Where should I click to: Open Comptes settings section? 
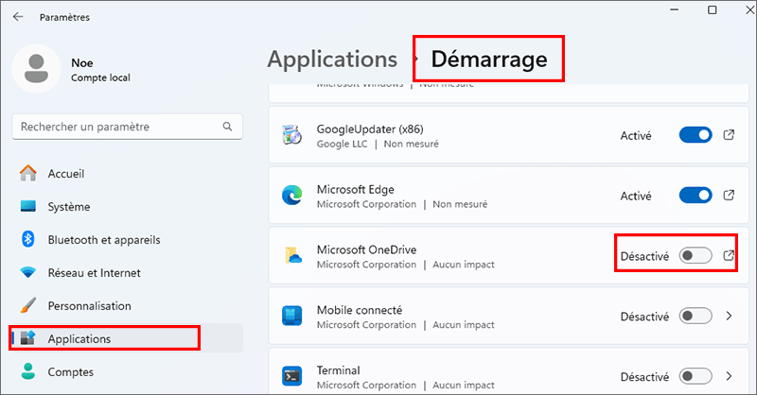point(127,372)
